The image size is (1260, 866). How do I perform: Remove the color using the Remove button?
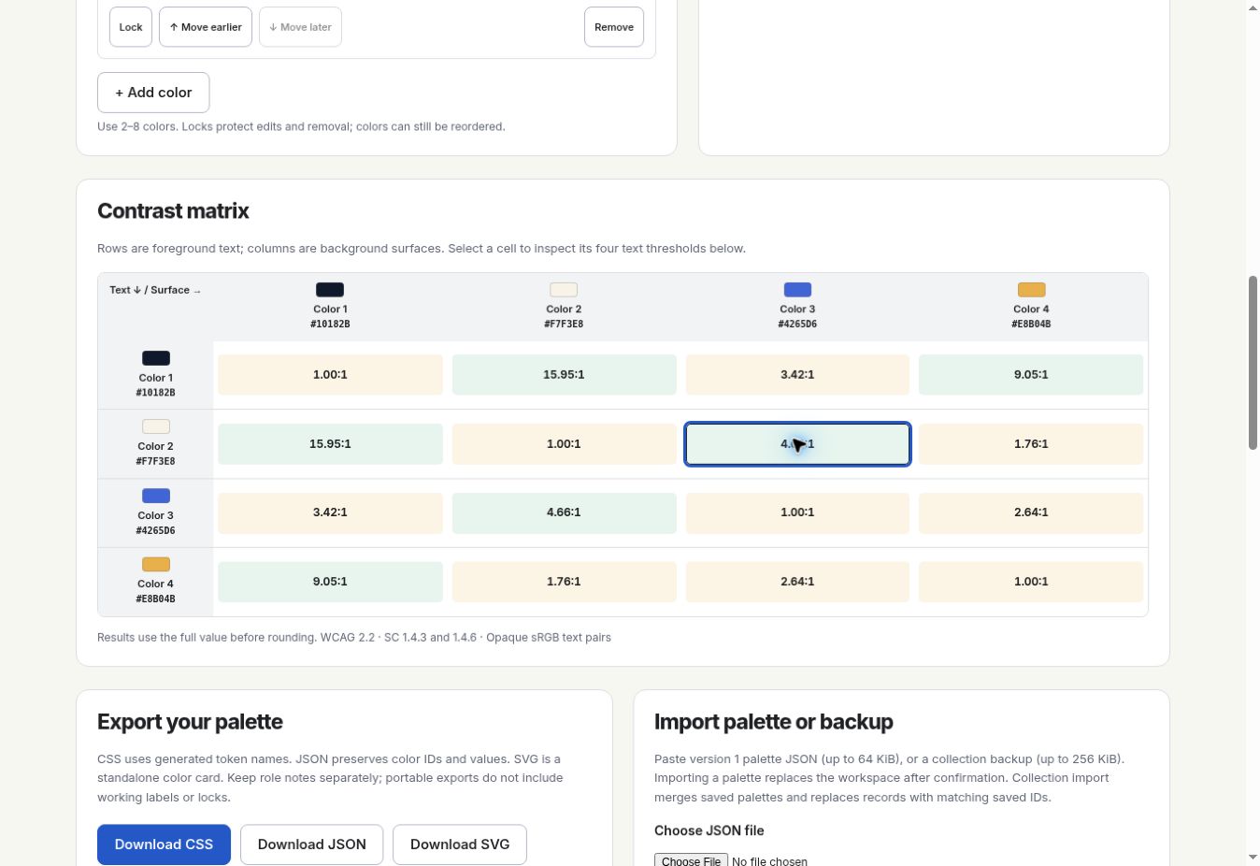click(x=614, y=27)
